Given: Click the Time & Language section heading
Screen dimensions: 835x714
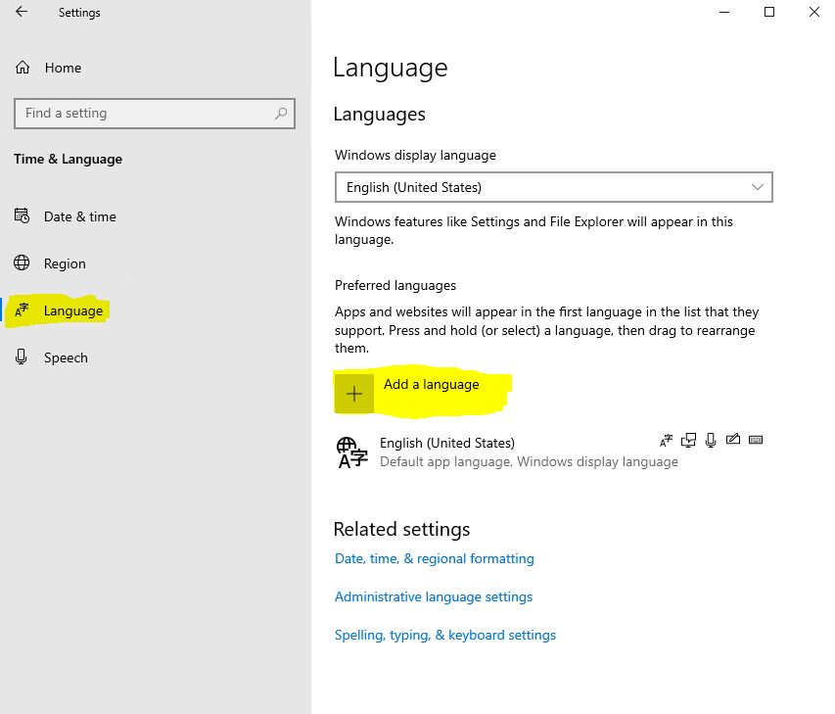Looking at the screenshot, I should tap(69, 159).
